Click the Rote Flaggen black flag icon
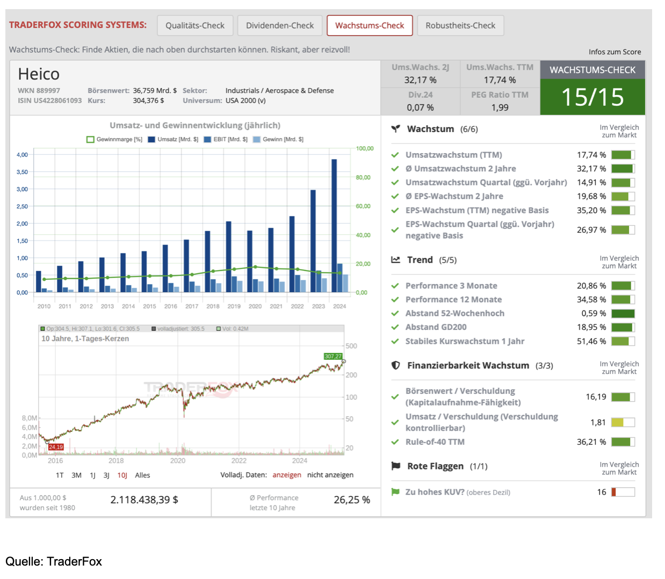Image resolution: width=665 pixels, height=579 pixels. (396, 466)
